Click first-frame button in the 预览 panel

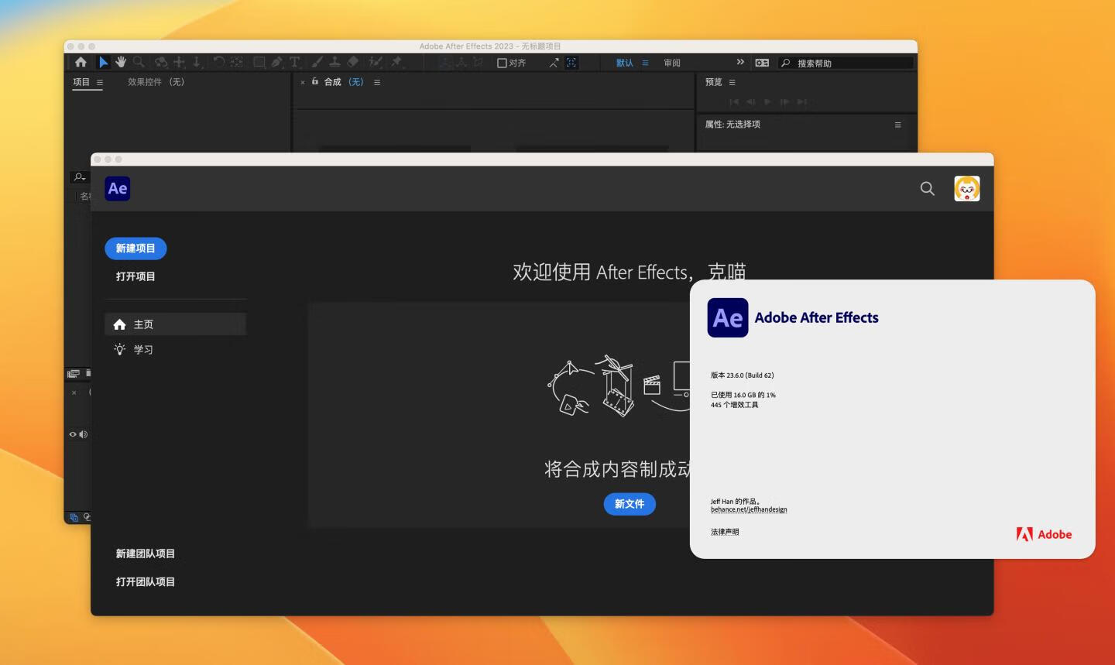(734, 101)
